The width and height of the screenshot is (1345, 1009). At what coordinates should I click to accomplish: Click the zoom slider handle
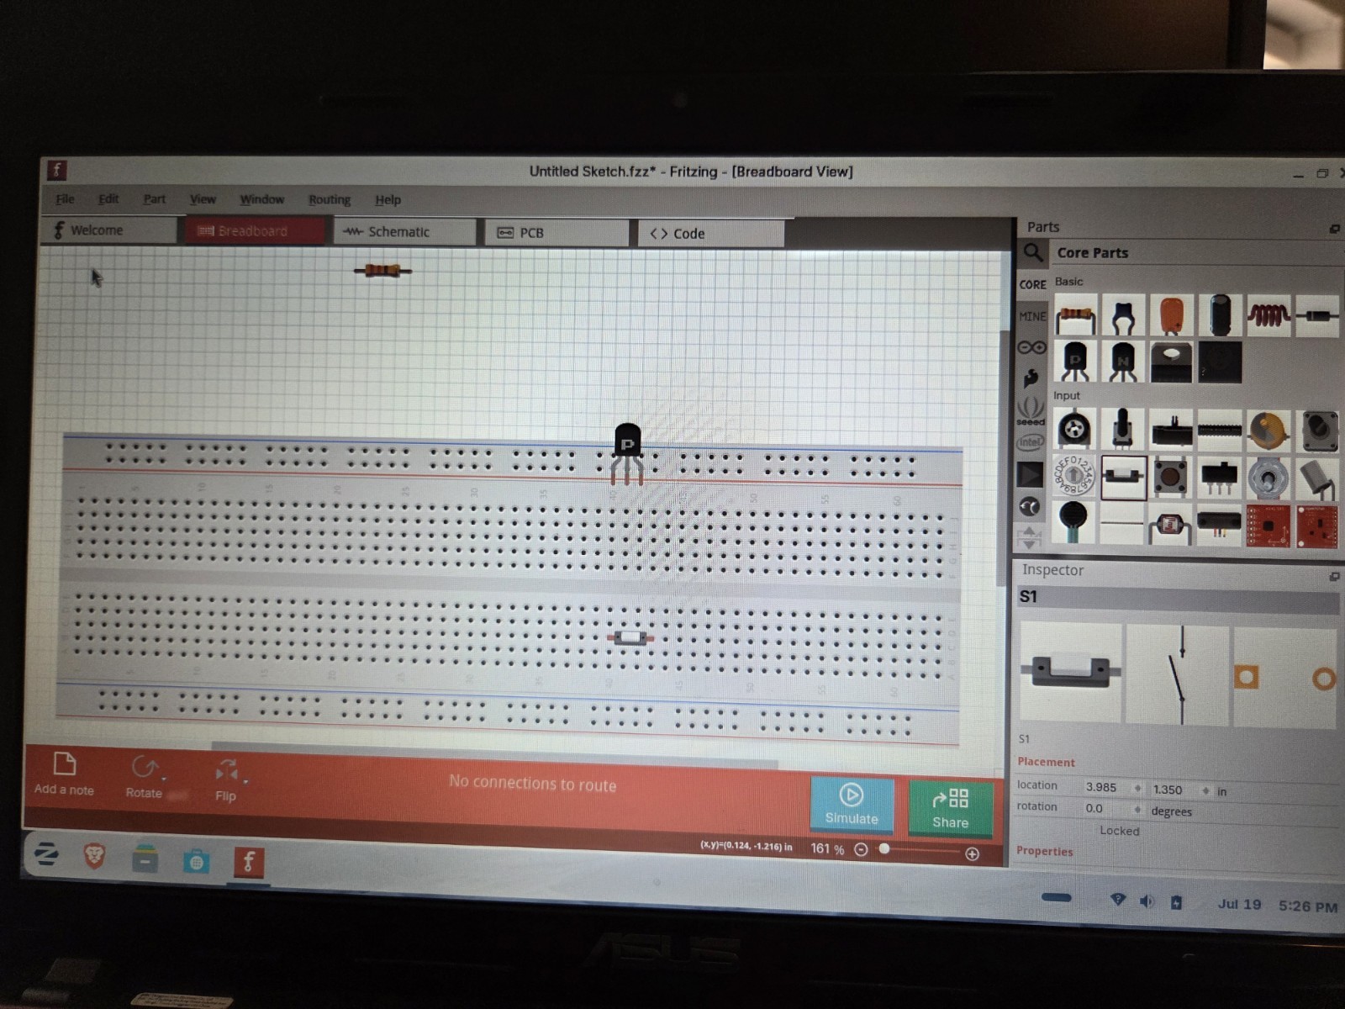point(884,849)
